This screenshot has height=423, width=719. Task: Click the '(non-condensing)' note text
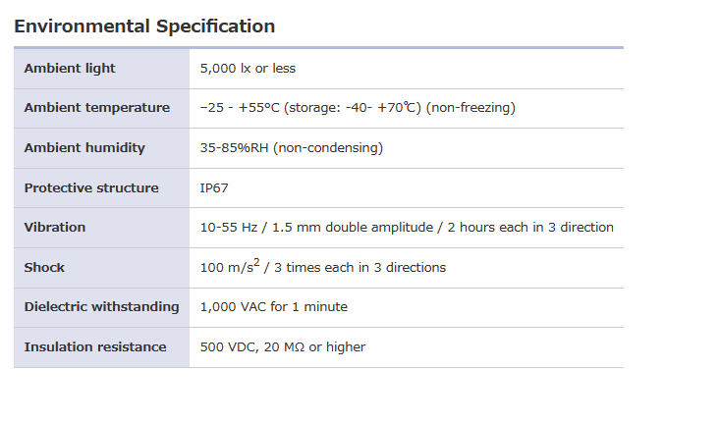tap(328, 148)
